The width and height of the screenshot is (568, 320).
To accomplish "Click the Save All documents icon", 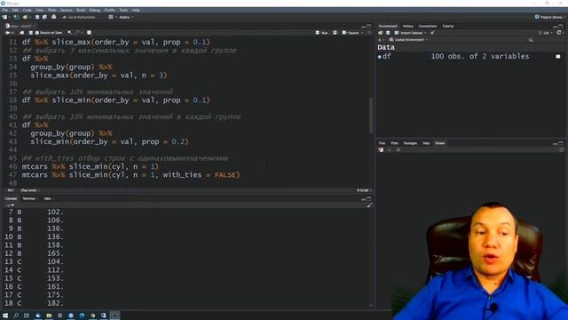I will [x=44, y=17].
